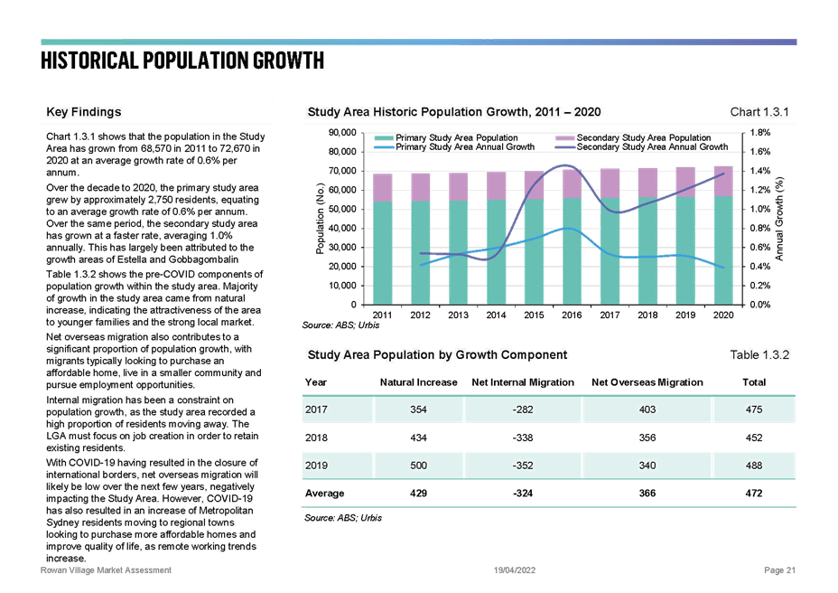Viewport: 838px width, 593px height.
Task: Click the 'Secondary Study Area Annual Growth' legend entry
Action: [642, 147]
